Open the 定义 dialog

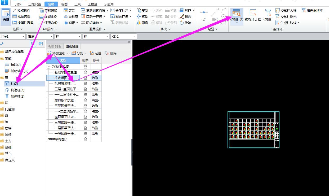[x=69, y=10]
